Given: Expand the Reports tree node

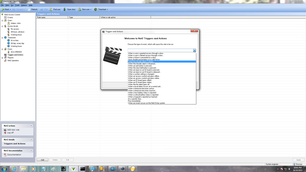Looking at the screenshot, I should click(2, 58).
